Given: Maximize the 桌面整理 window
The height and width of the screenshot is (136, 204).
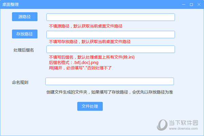Looking at the screenshot, I should 191,4.
